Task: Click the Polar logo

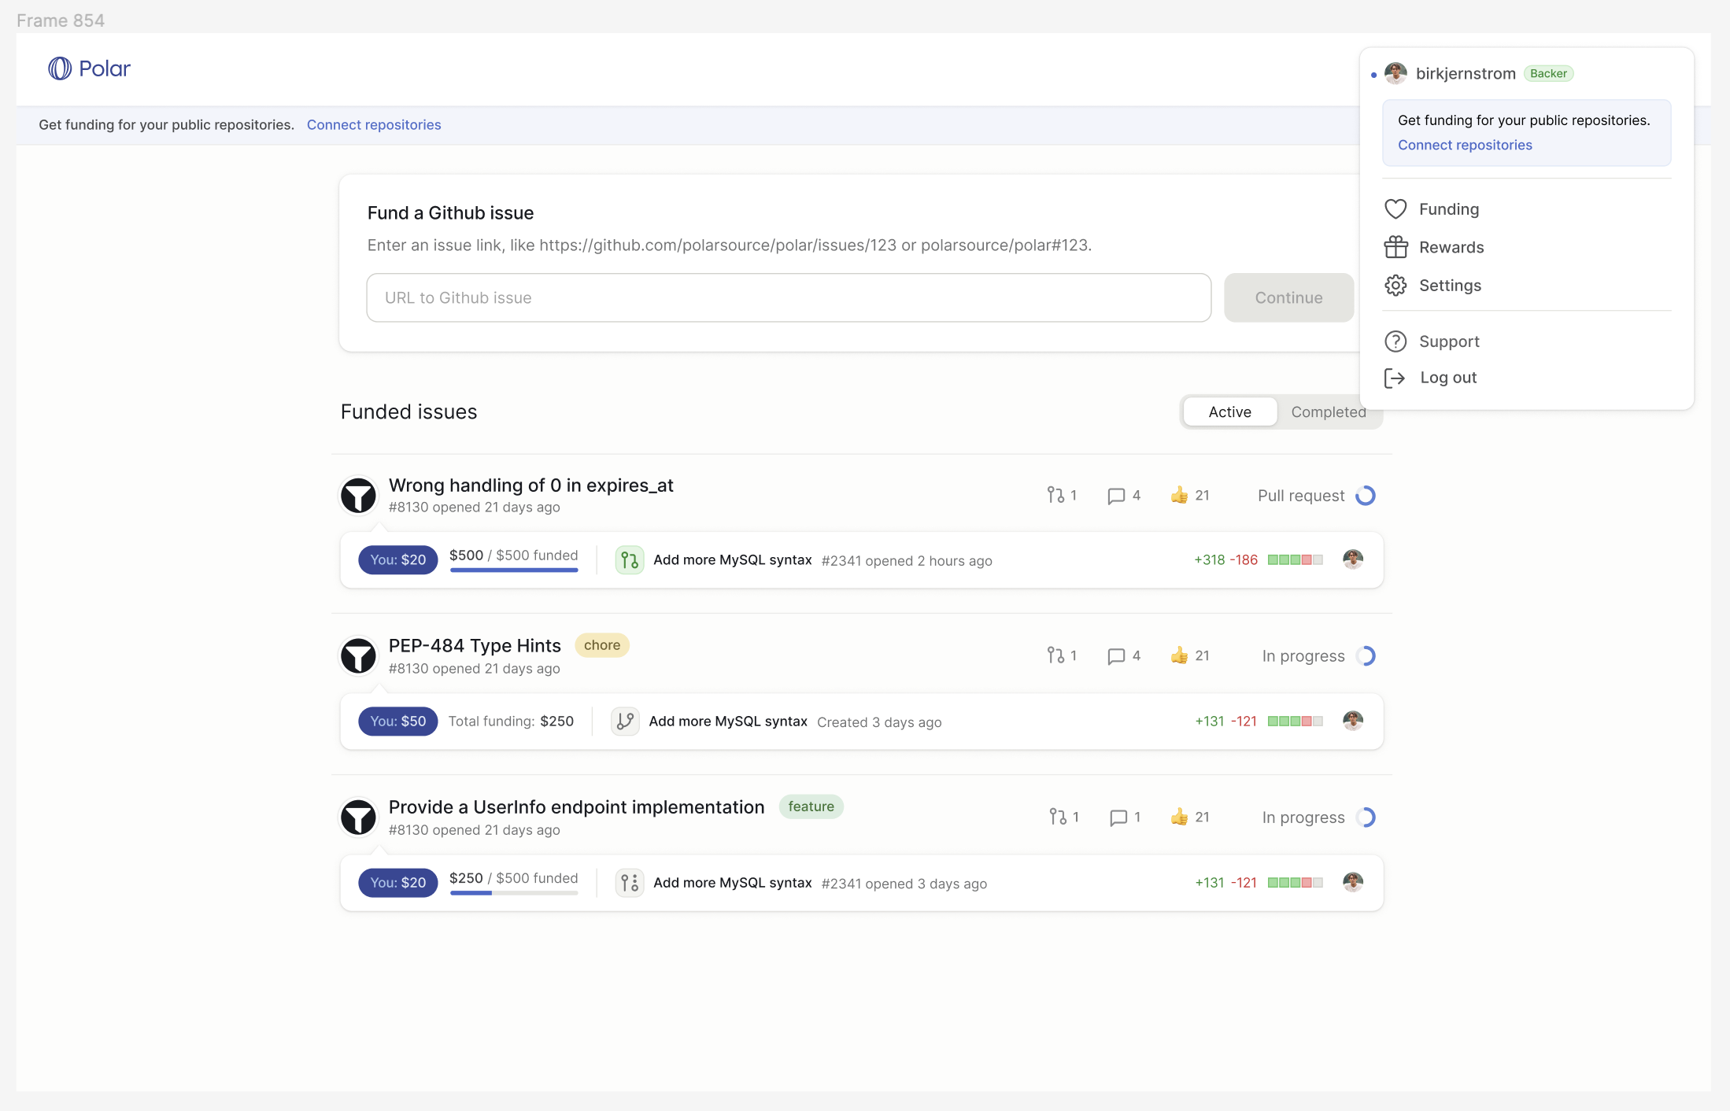Action: click(x=89, y=68)
